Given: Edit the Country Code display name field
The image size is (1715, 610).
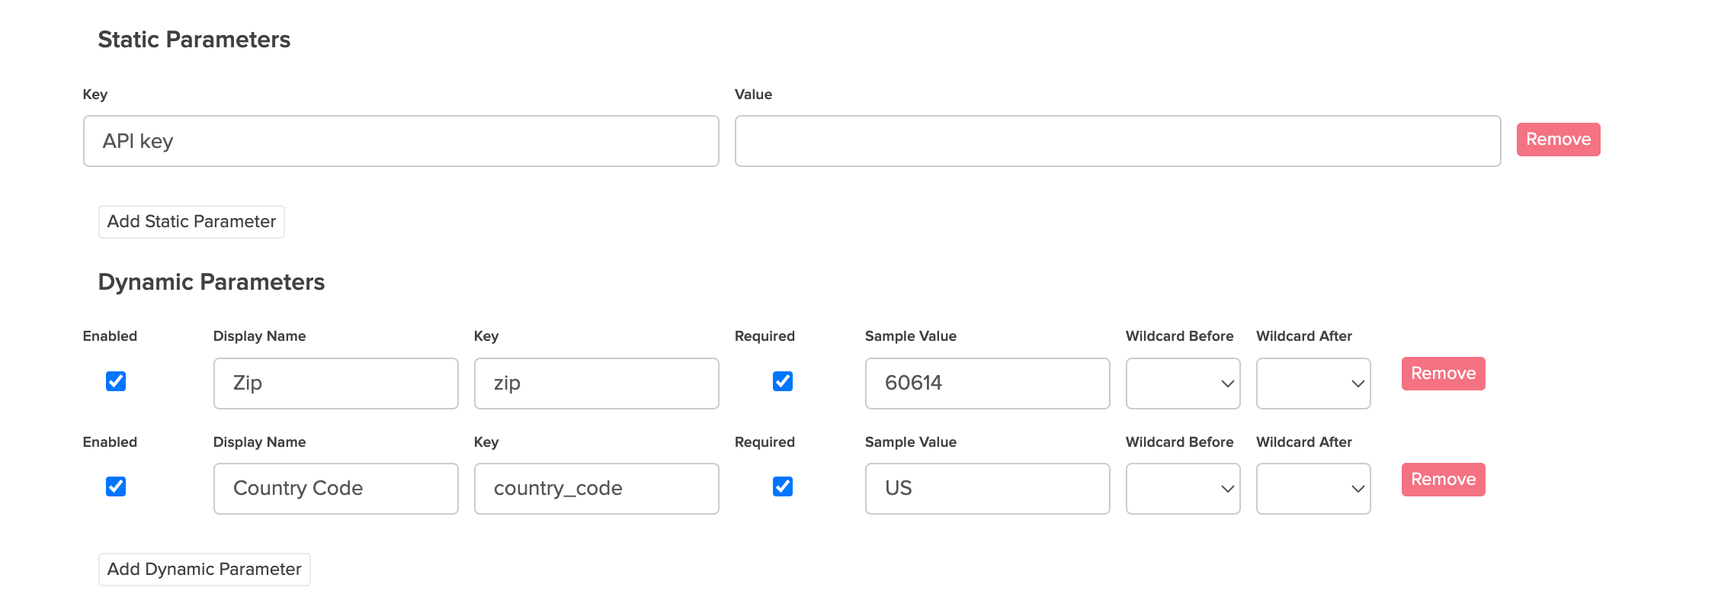Looking at the screenshot, I should click(335, 489).
